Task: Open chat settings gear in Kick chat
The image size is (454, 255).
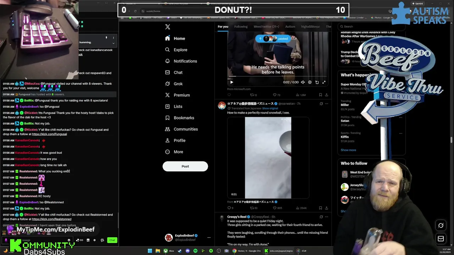Action: pos(94,240)
